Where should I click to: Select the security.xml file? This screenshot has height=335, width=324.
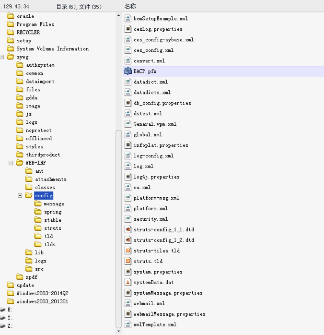tap(150, 219)
